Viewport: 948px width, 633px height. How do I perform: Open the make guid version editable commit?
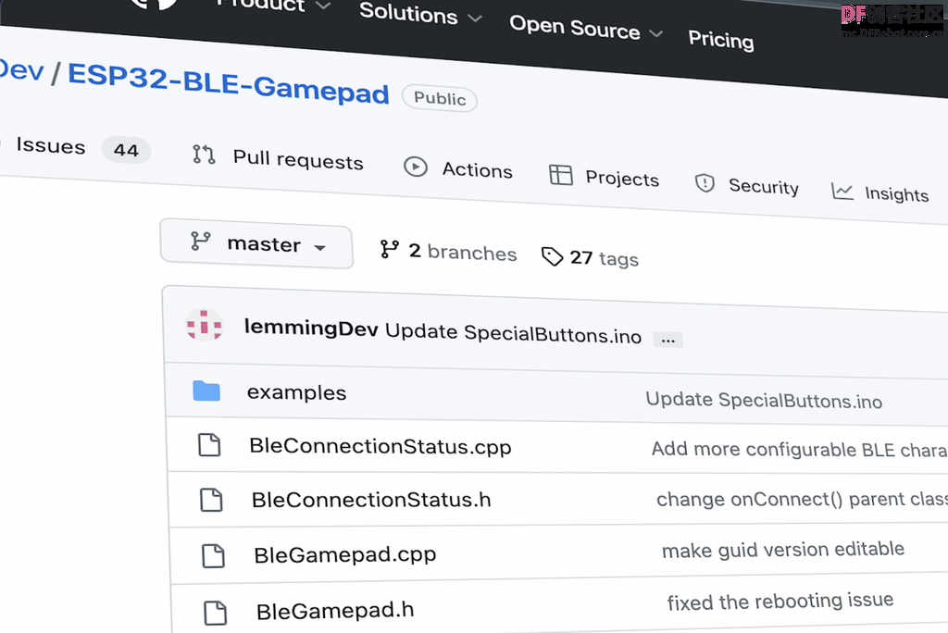(783, 550)
